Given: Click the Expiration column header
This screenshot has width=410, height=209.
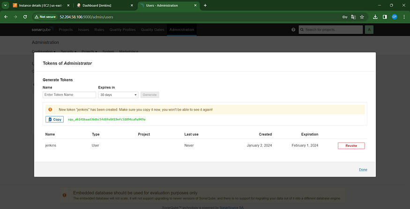Looking at the screenshot, I should (x=310, y=134).
